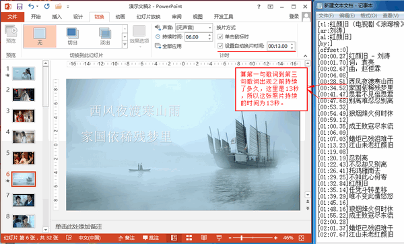Start slide show from status bar icon
The width and height of the screenshot is (404, 244).
pos(219,238)
